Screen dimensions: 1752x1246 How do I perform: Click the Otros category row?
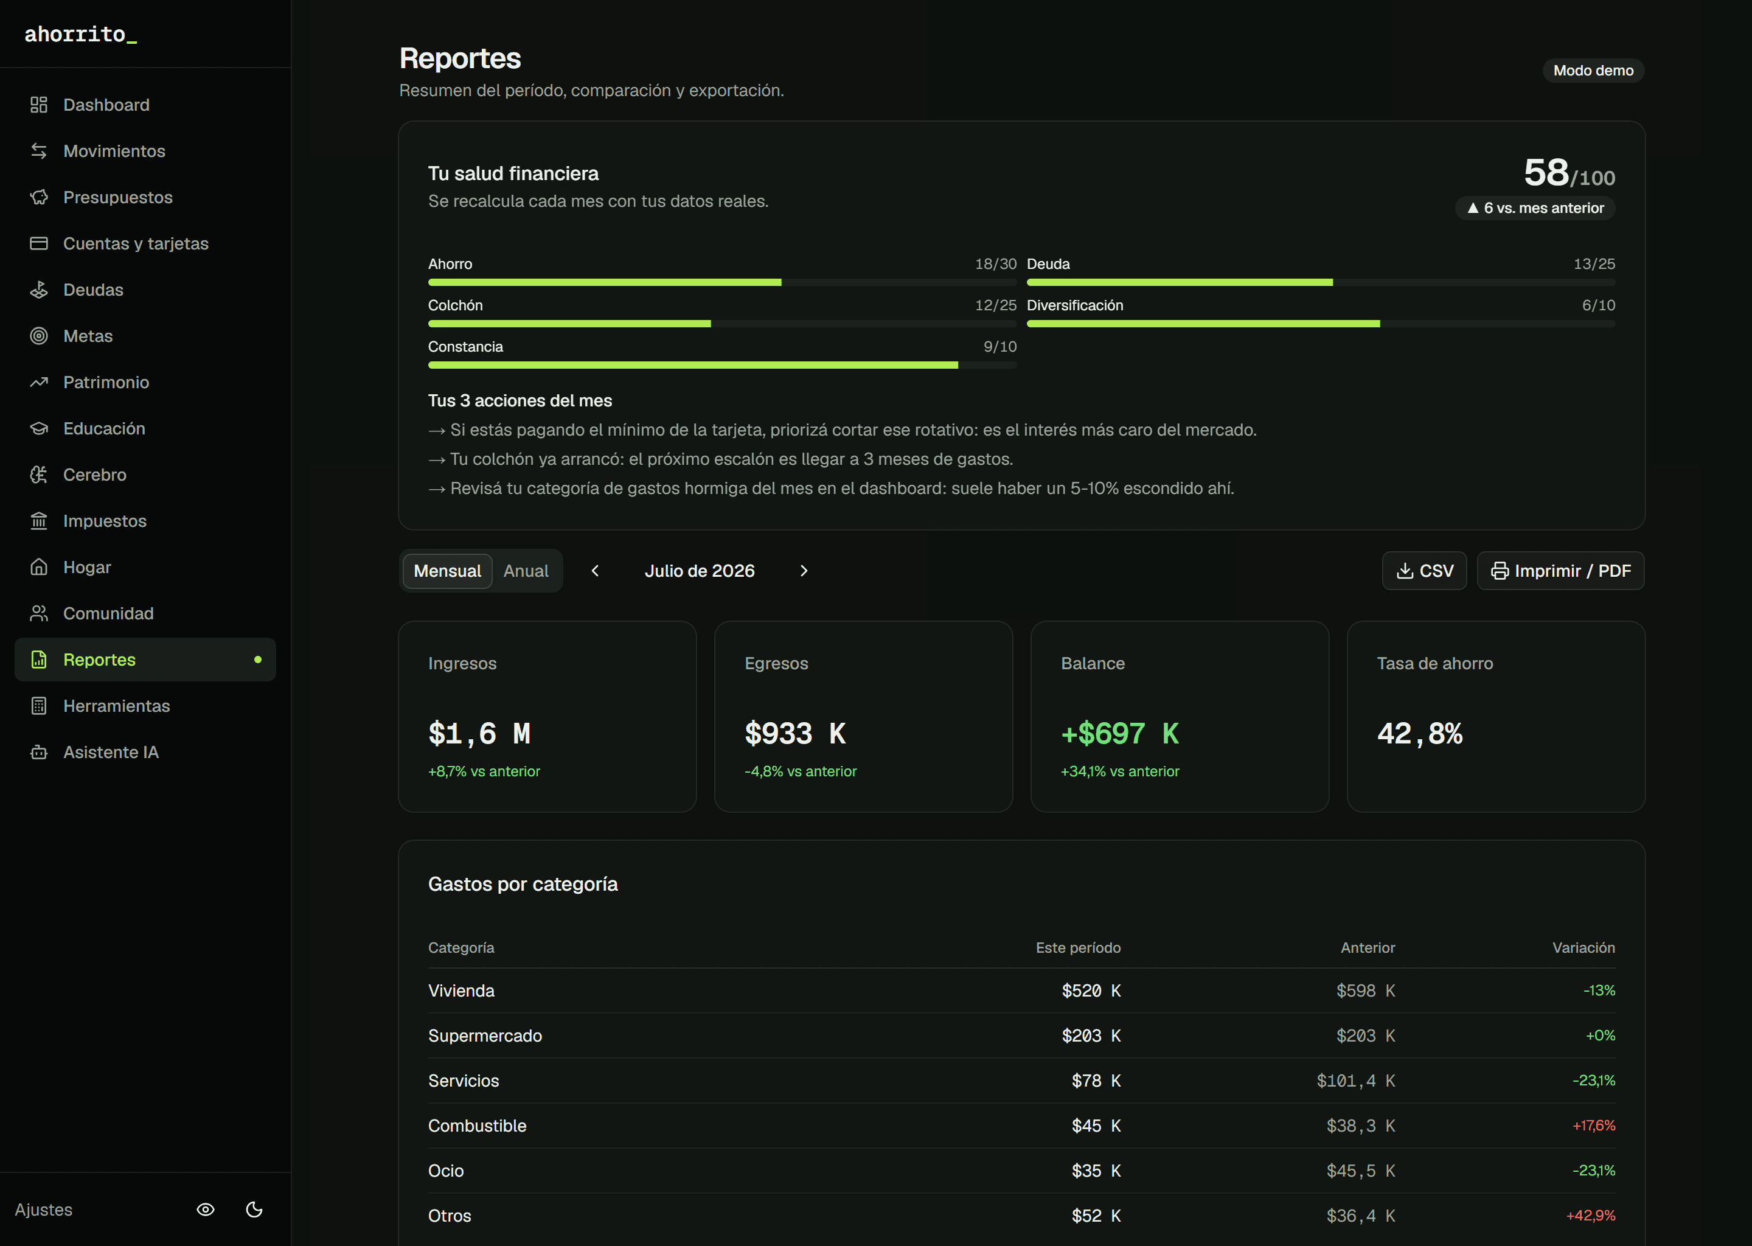point(1021,1216)
